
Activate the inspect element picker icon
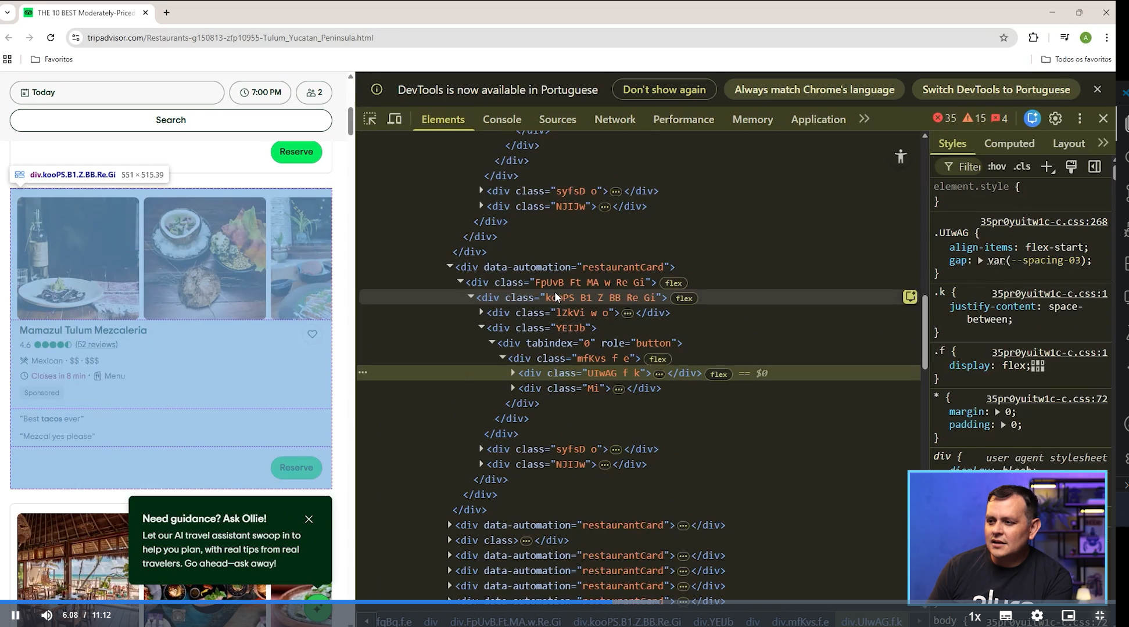[x=370, y=119]
